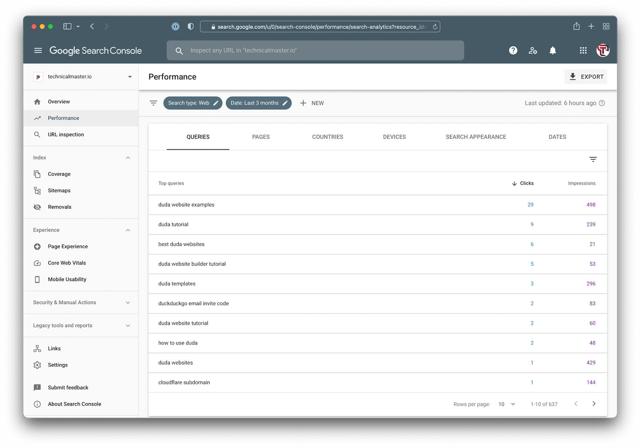Screen dimensions: 640x448
Task: Switch to the Countries tab
Action: (x=327, y=137)
